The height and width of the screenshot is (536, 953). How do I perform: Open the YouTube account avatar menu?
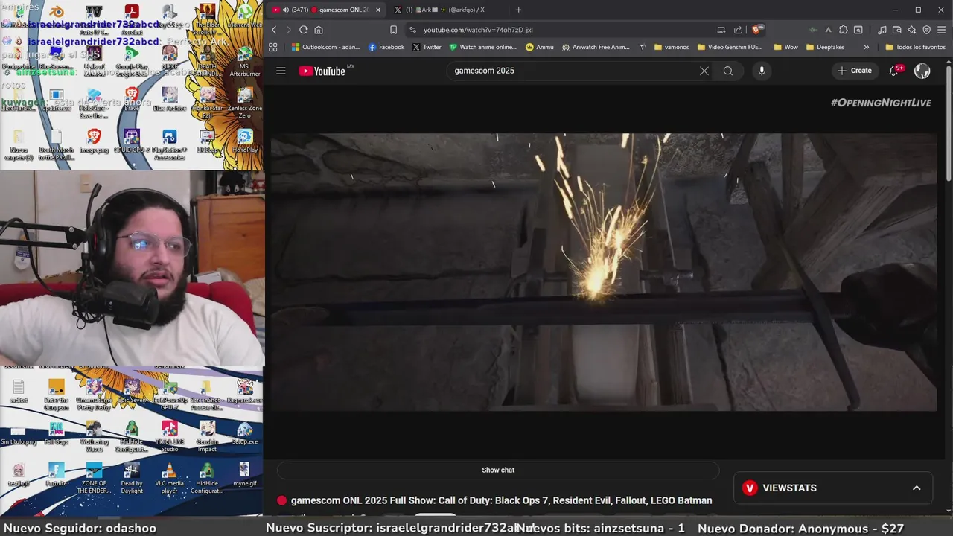pyautogui.click(x=922, y=71)
